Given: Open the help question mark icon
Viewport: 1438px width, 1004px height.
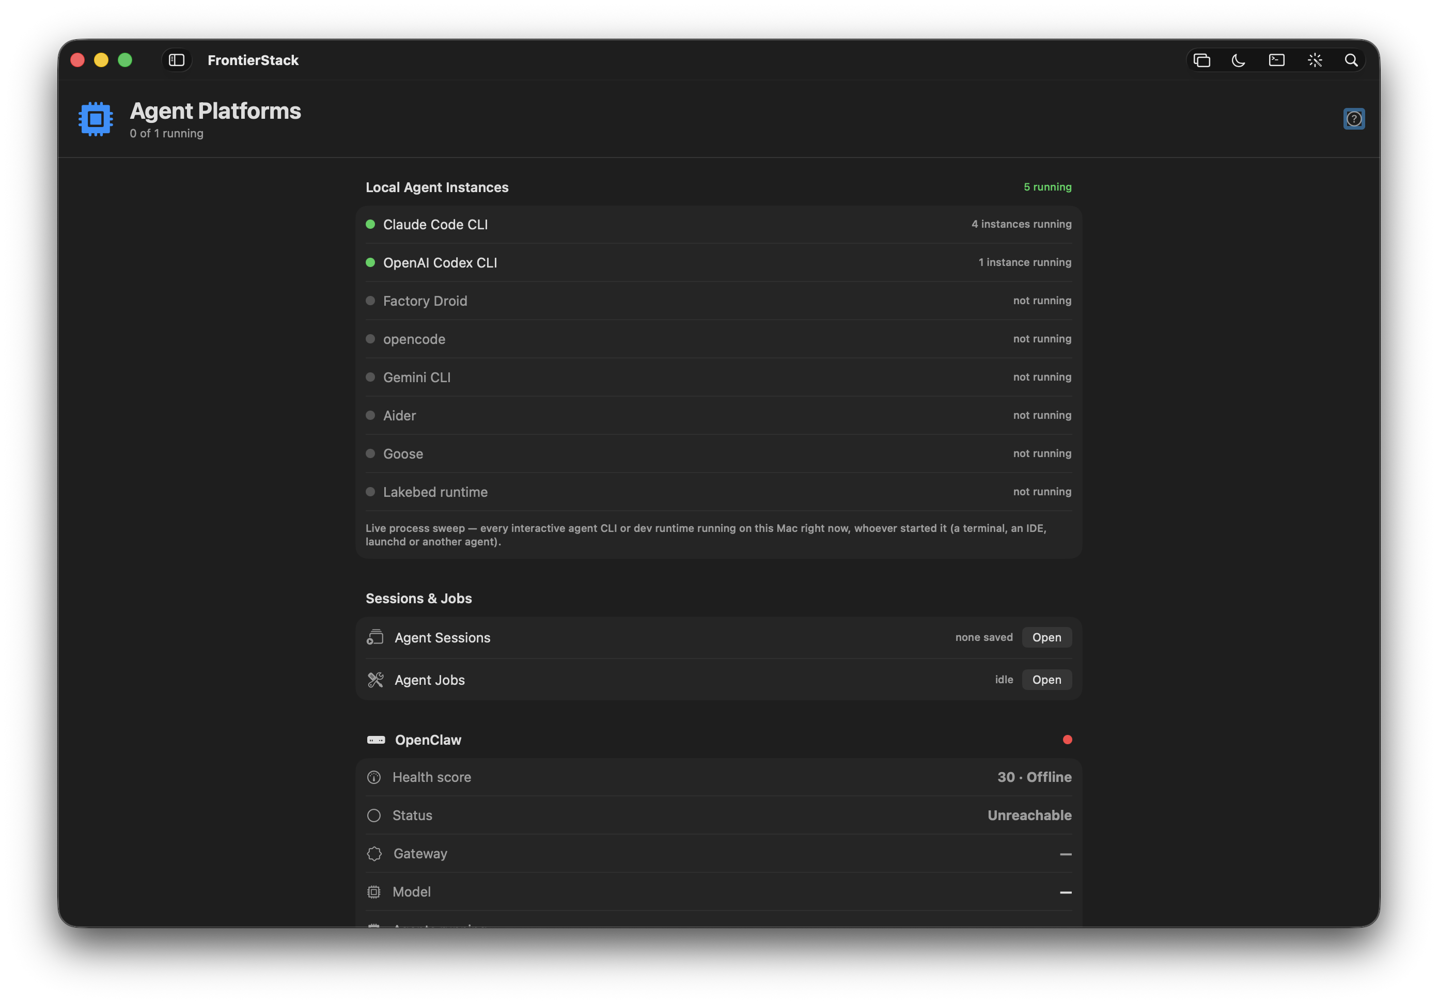Looking at the screenshot, I should click(x=1353, y=118).
